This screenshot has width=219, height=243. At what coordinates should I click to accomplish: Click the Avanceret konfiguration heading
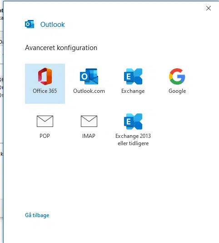[x=61, y=48]
